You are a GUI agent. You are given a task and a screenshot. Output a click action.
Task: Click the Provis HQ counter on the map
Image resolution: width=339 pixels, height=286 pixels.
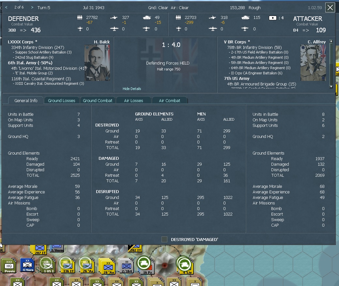click(x=9, y=266)
